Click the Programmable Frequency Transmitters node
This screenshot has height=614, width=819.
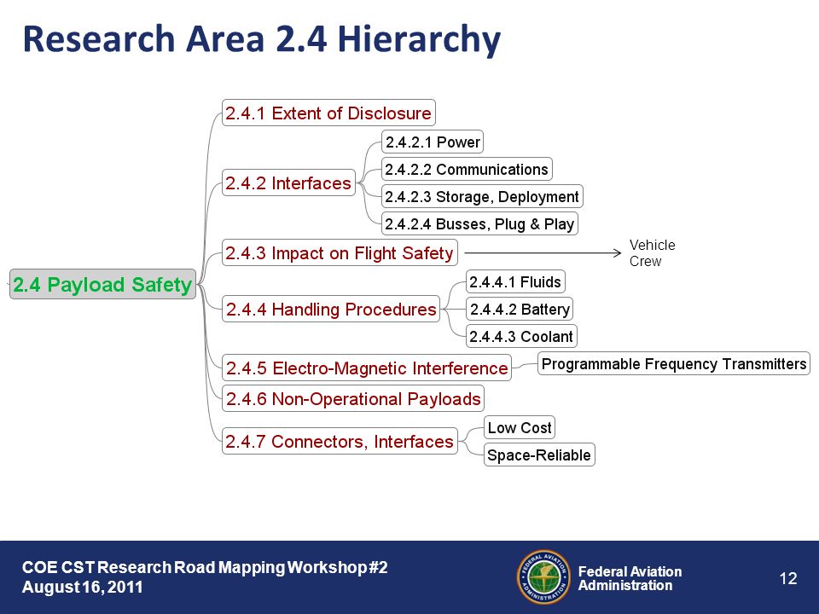pyautogui.click(x=674, y=363)
